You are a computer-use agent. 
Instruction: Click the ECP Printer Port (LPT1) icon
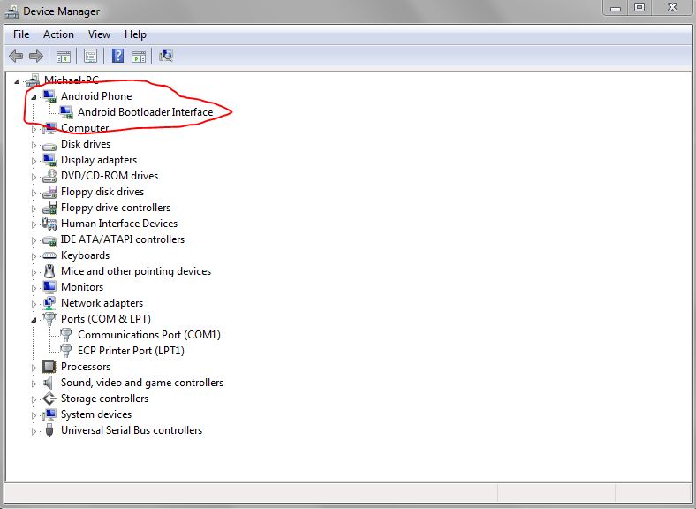point(66,351)
